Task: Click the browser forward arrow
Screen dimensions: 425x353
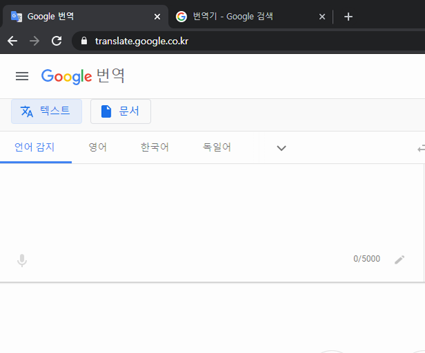Action: point(35,41)
